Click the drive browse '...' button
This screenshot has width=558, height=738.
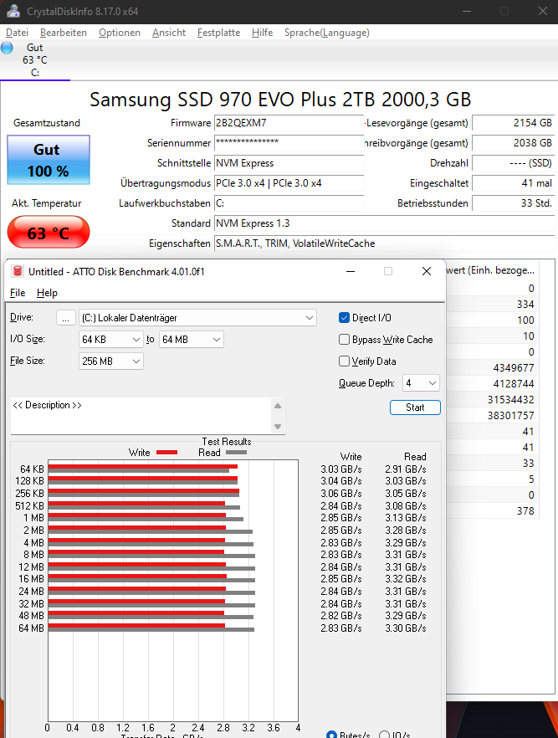65,318
